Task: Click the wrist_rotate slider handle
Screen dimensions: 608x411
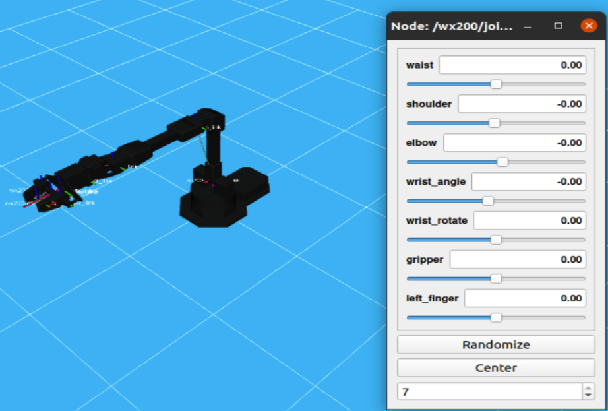Action: pos(496,240)
